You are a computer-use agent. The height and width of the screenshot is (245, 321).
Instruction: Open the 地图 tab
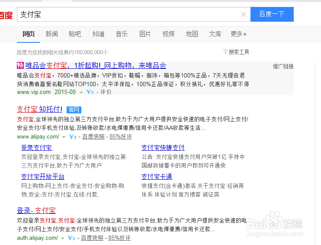[x=192, y=34]
